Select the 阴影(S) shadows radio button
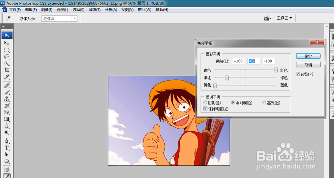This screenshot has width=334, height=178. point(205,103)
